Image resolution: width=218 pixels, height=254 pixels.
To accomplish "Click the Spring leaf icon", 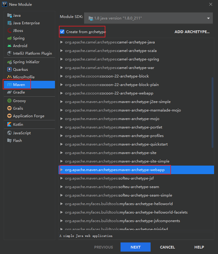I will pyautogui.click(x=9, y=38).
